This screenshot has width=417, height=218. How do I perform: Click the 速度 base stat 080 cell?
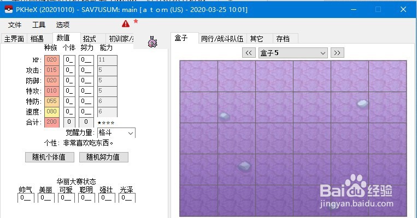[52, 112]
